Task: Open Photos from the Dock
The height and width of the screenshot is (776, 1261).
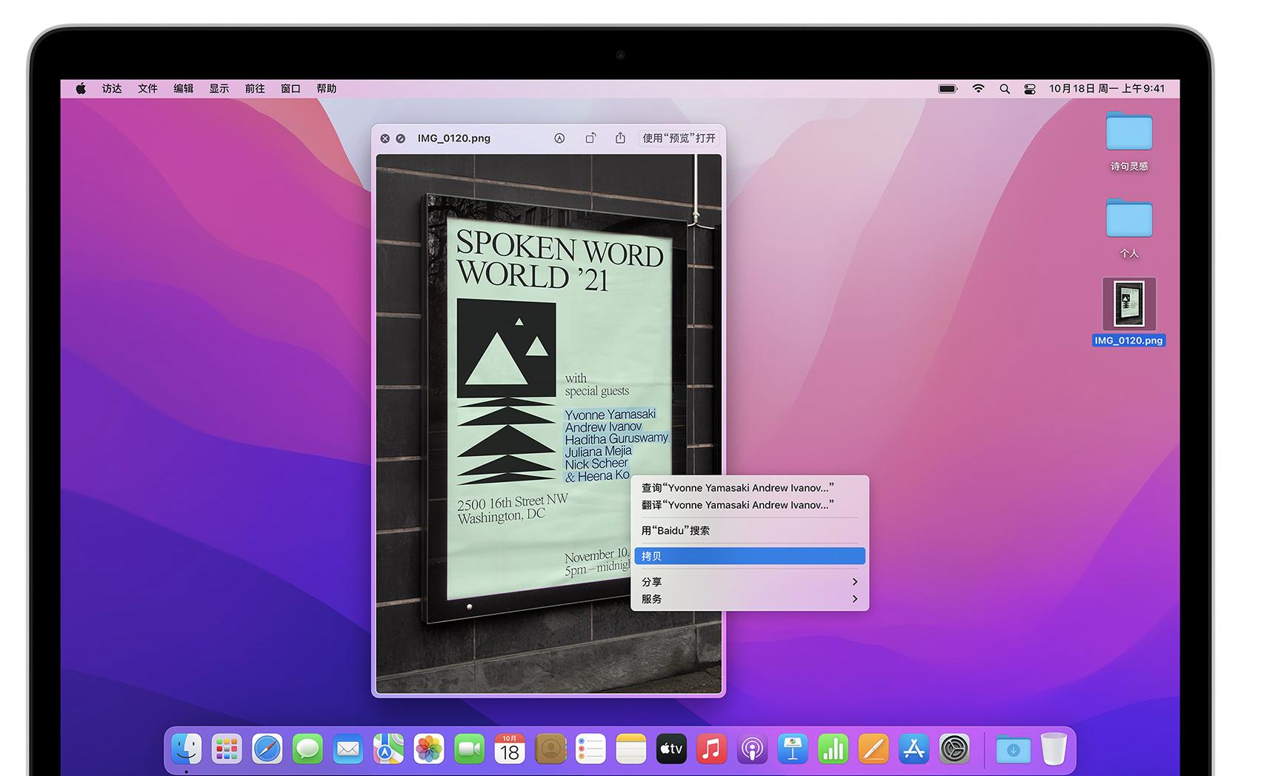Action: [x=428, y=749]
